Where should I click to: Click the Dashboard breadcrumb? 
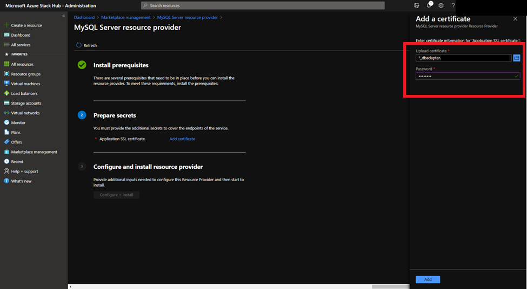pos(84,17)
